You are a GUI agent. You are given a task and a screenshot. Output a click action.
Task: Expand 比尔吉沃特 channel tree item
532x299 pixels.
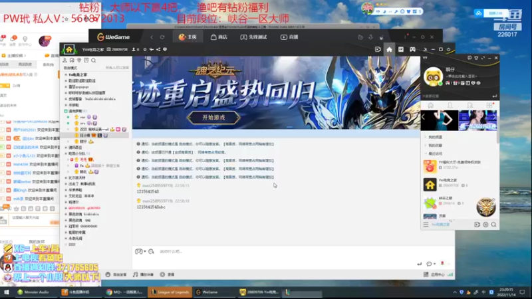(66, 177)
